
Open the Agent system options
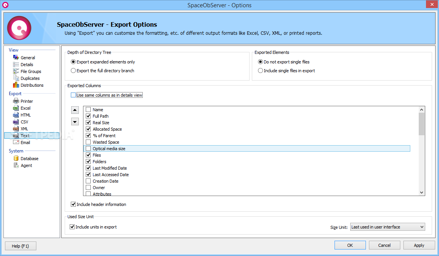click(26, 165)
